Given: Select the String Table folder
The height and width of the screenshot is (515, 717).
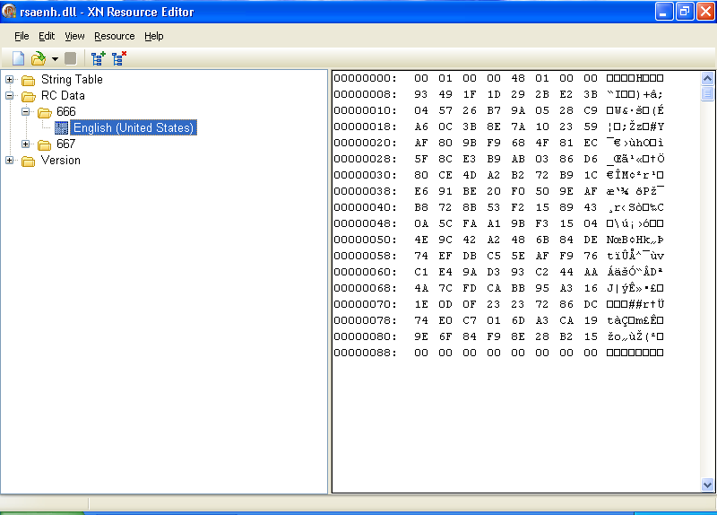Looking at the screenshot, I should (x=72, y=80).
